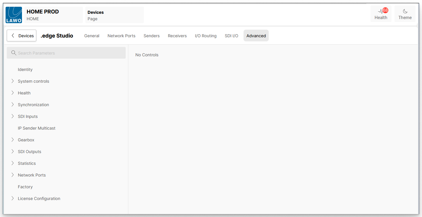Viewport: 422px width, 217px height.
Task: Expand the Health tree node
Action: pos(13,93)
